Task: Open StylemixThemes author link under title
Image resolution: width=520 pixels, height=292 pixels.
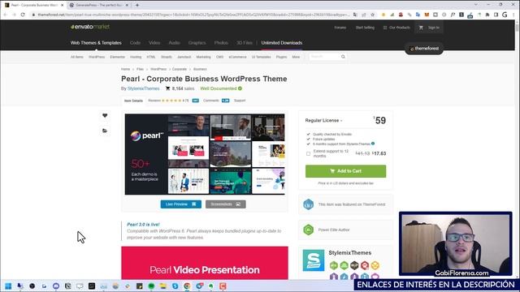Action: point(143,88)
